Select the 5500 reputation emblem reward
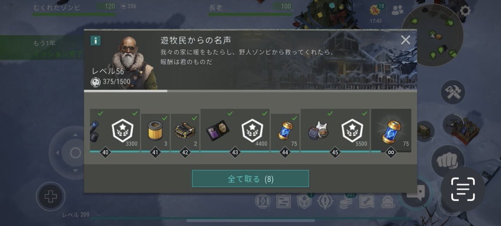Image resolution: width=501 pixels, height=226 pixels. point(352,130)
